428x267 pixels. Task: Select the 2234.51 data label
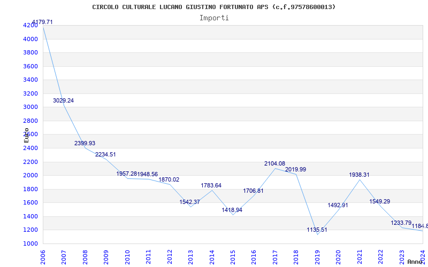click(105, 154)
